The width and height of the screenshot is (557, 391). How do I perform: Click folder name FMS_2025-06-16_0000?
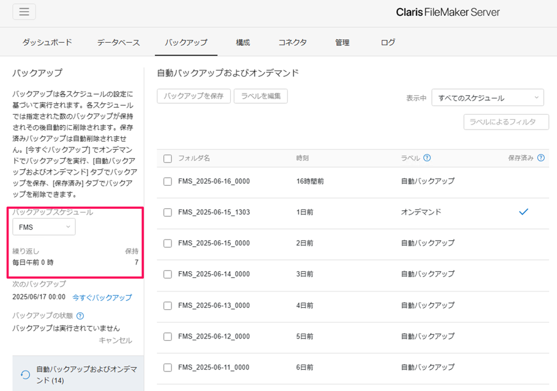pos(214,181)
